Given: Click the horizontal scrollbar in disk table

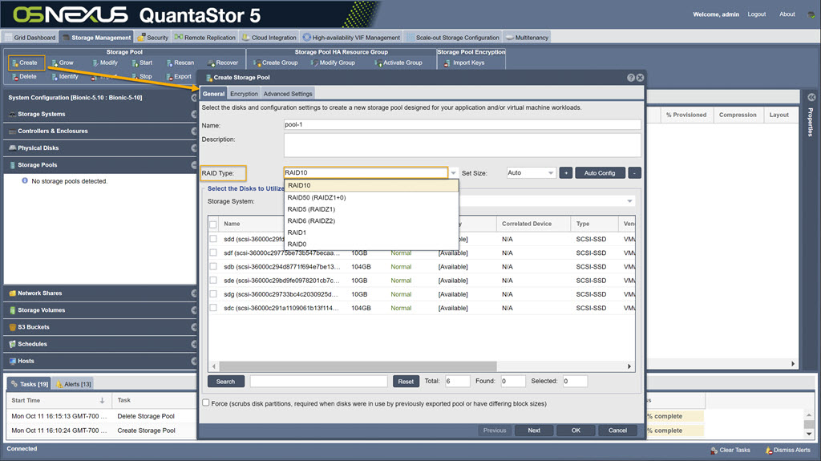Looking at the screenshot, I should pyautogui.click(x=358, y=366).
